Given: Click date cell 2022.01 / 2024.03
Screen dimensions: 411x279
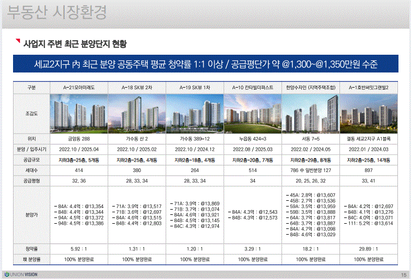Looking at the screenshot, I should [369, 150].
